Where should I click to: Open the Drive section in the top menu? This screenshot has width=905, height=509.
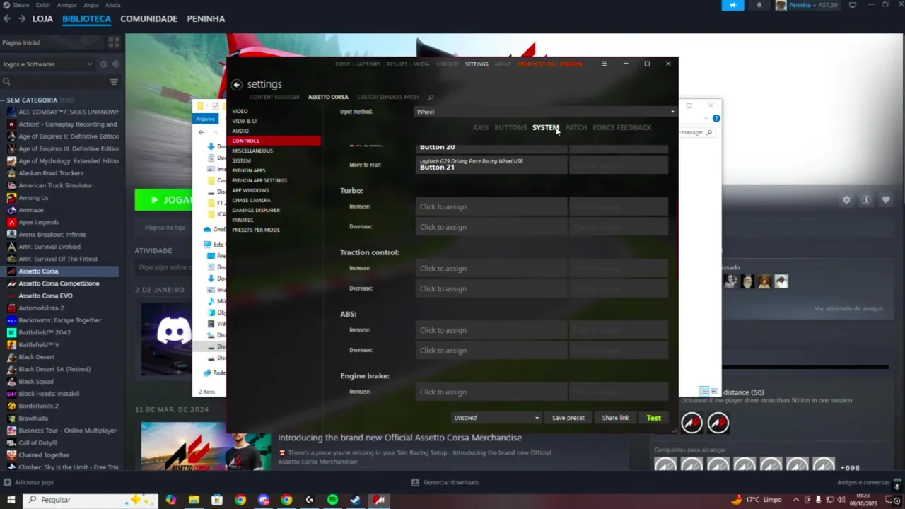pyautogui.click(x=343, y=64)
